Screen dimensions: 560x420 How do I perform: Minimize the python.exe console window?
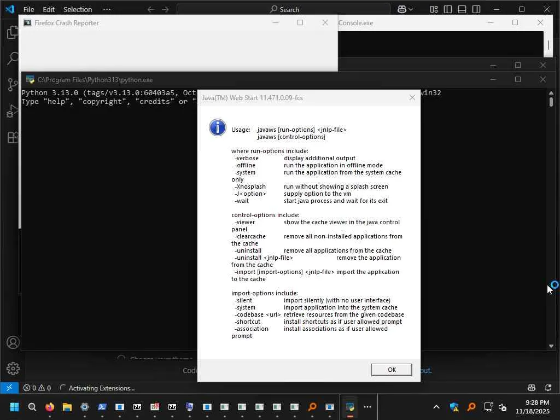click(493, 79)
